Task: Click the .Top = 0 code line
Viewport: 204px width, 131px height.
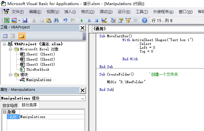Action: click(146, 51)
